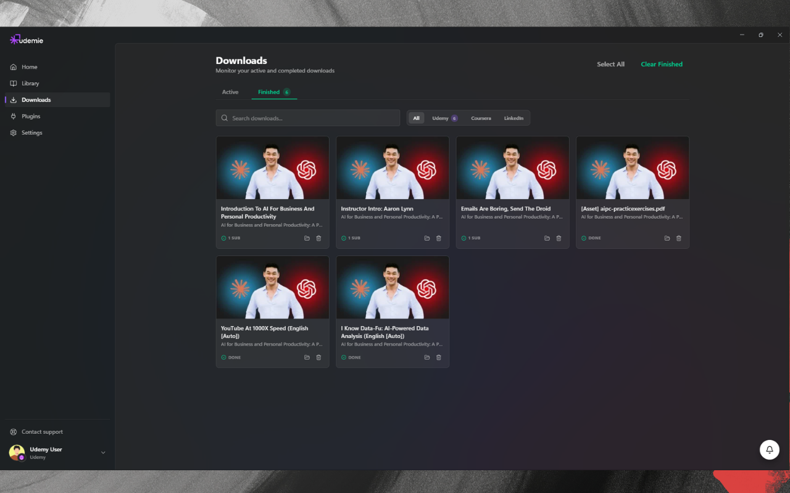Open folder for Instructor Intro: Aaron Lynn
Viewport: 790px width, 493px height.
427,238
